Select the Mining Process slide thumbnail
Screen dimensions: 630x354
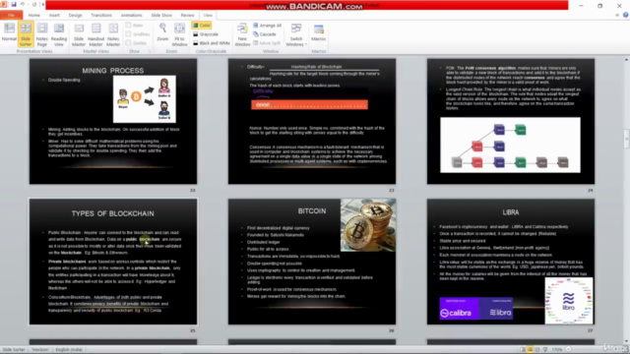pyautogui.click(x=113, y=121)
